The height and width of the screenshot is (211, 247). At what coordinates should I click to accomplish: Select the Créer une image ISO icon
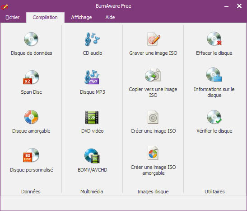pyautogui.click(x=153, y=117)
